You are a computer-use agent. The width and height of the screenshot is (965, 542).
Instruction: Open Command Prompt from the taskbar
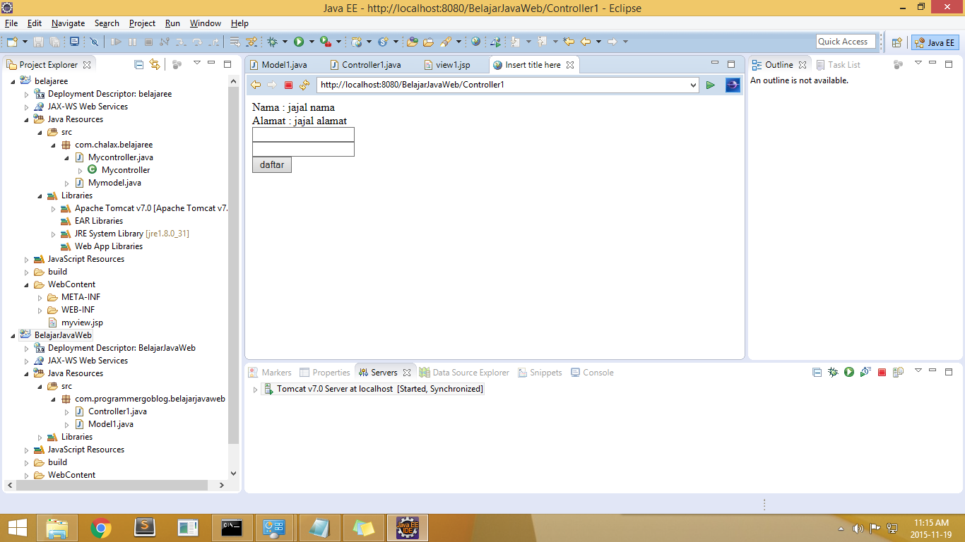point(232,527)
